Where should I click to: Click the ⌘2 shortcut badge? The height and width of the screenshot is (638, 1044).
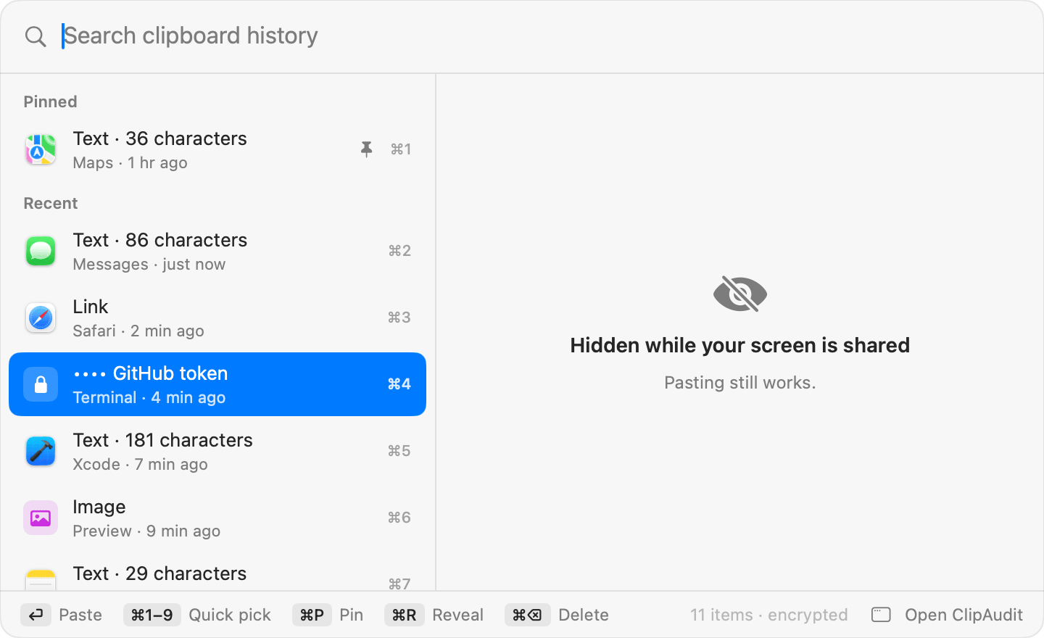399,251
